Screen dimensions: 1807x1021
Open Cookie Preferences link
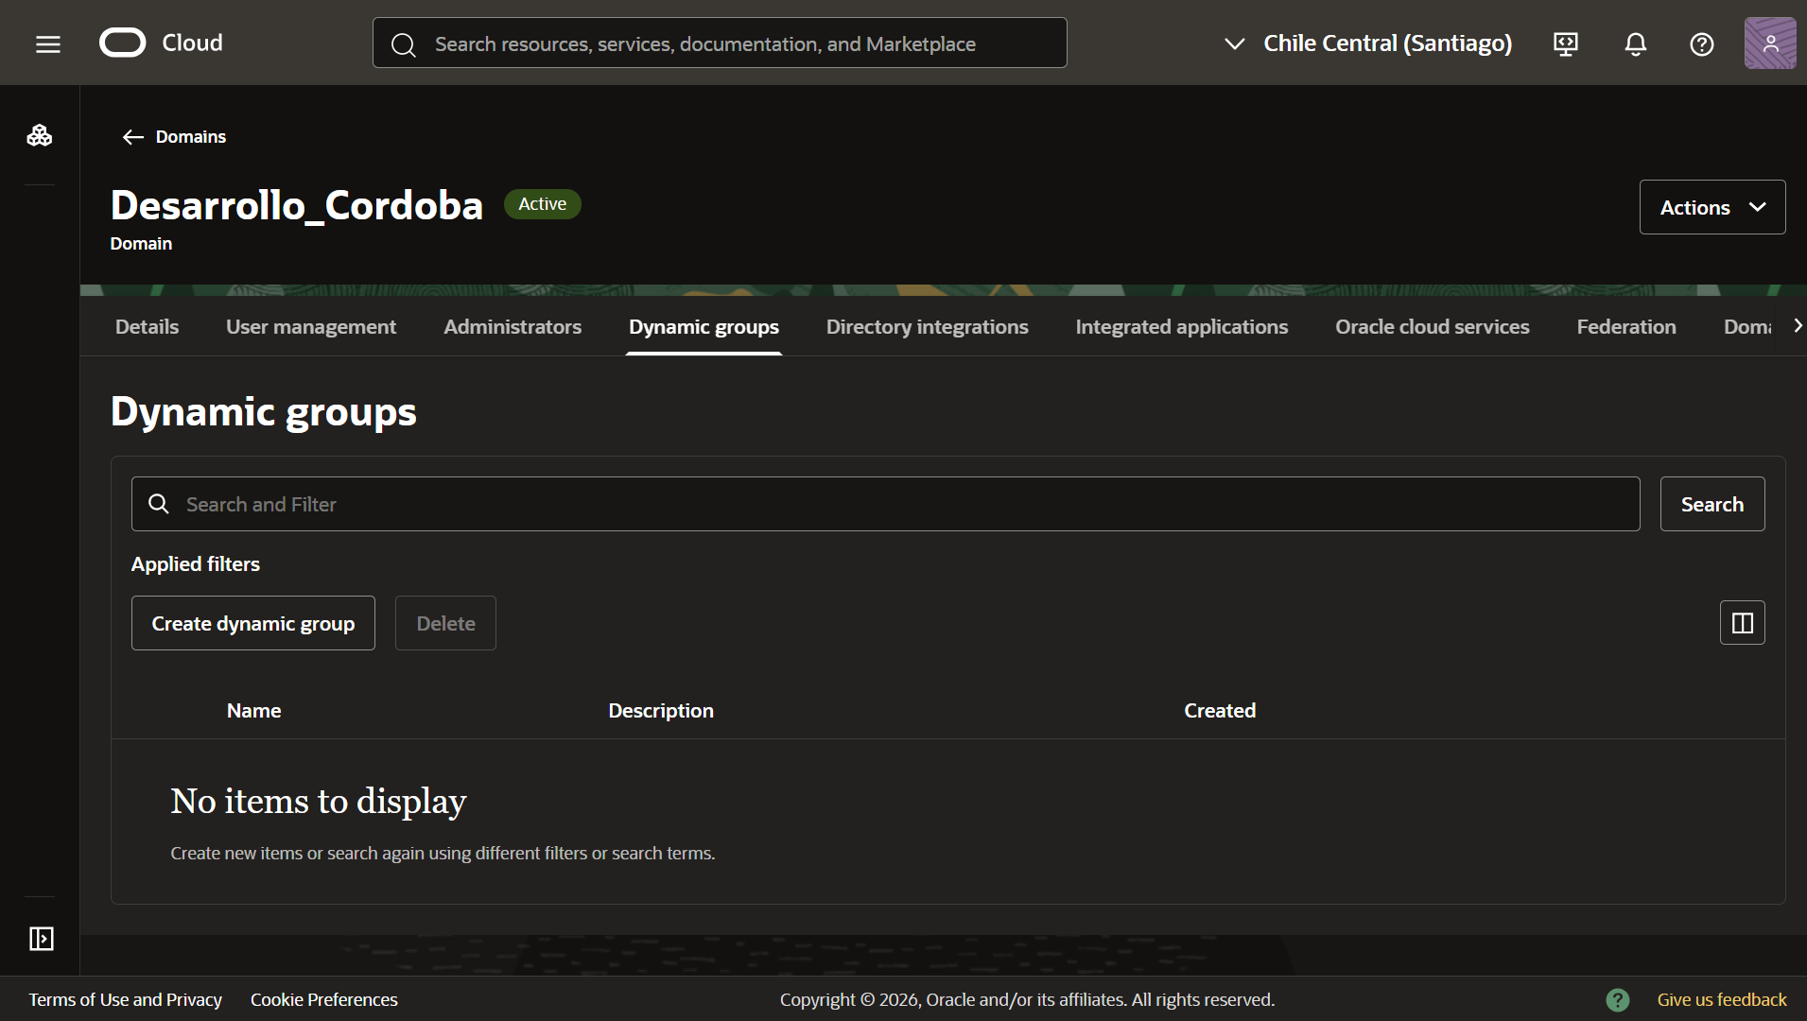pyautogui.click(x=324, y=999)
